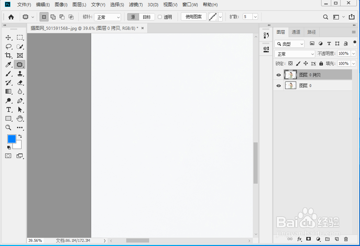360x246 pixels.
Task: Select the Rectangle shape tool
Action: coord(8,118)
